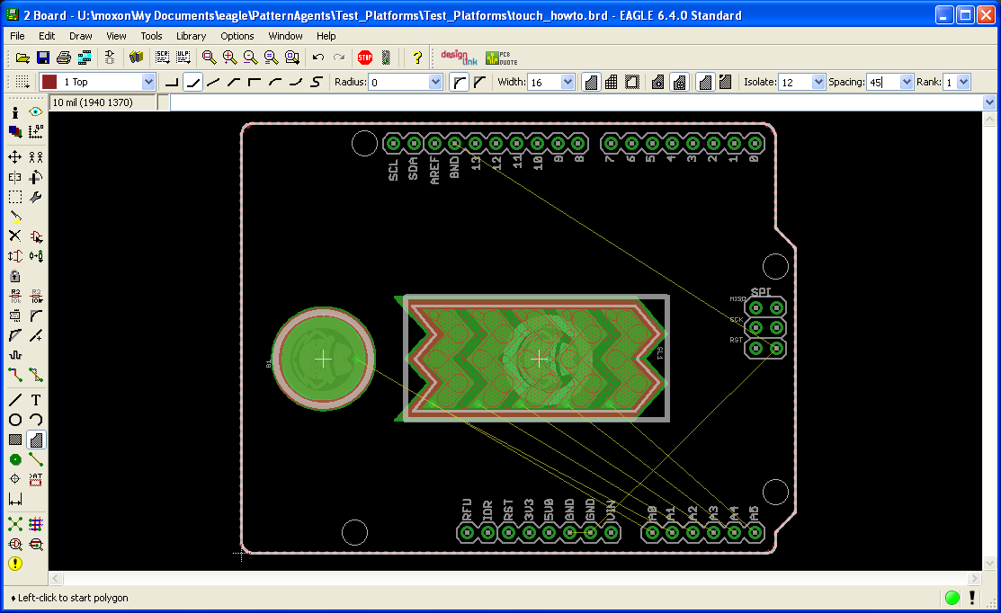Select the straight diagonal wire bend style
The width and height of the screenshot is (1001, 613).
(x=213, y=82)
